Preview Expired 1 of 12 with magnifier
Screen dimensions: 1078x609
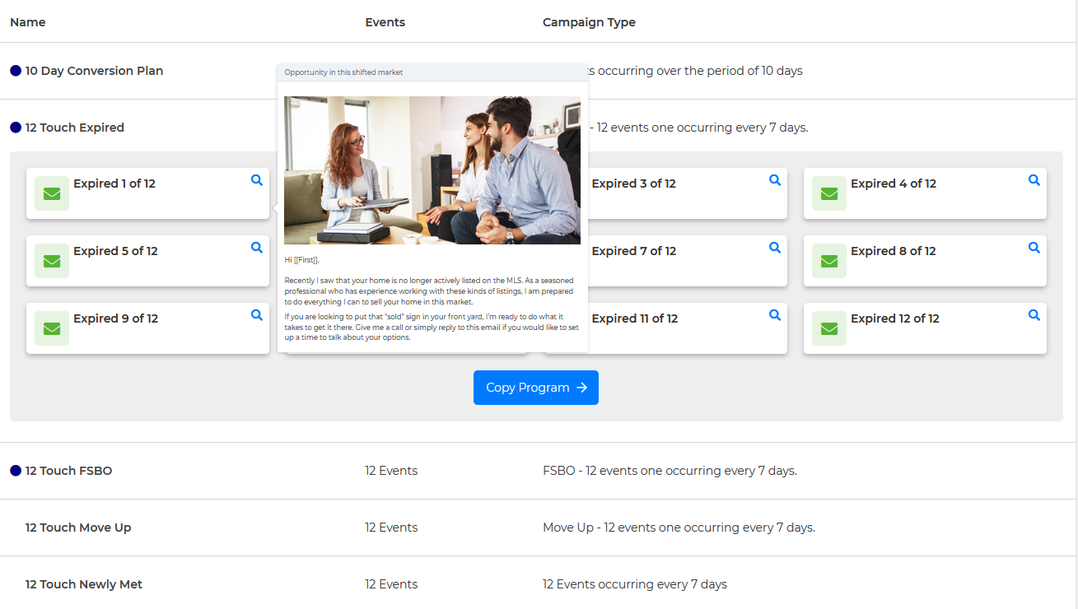point(257,180)
